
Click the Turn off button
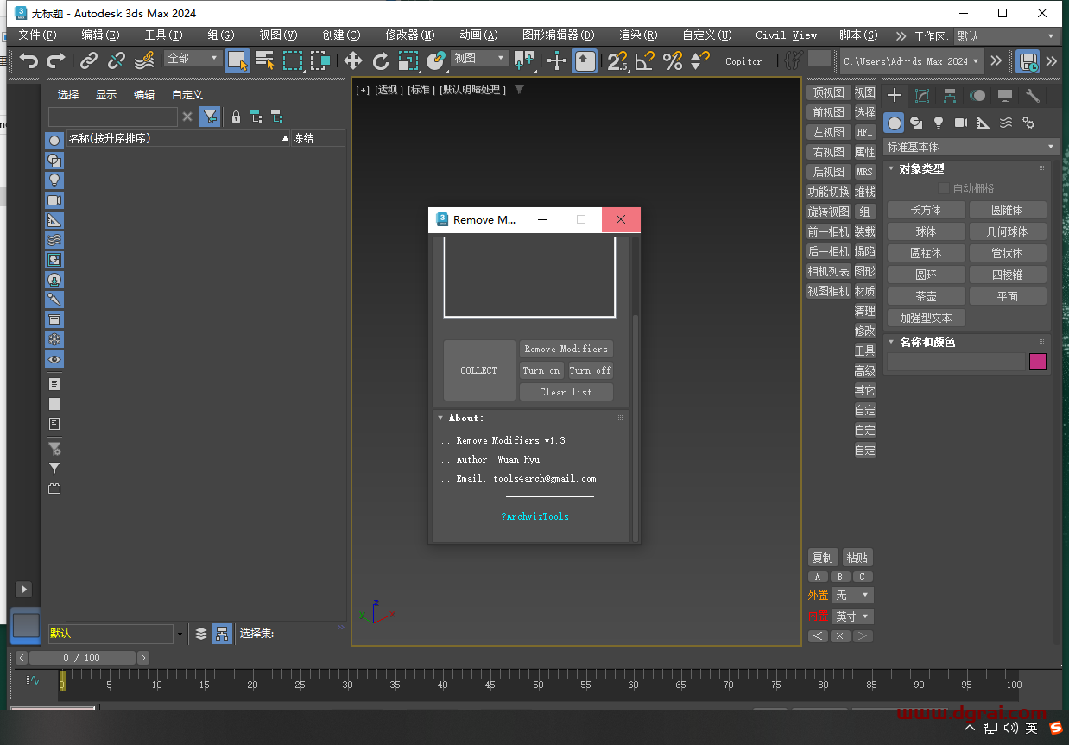[x=591, y=370]
